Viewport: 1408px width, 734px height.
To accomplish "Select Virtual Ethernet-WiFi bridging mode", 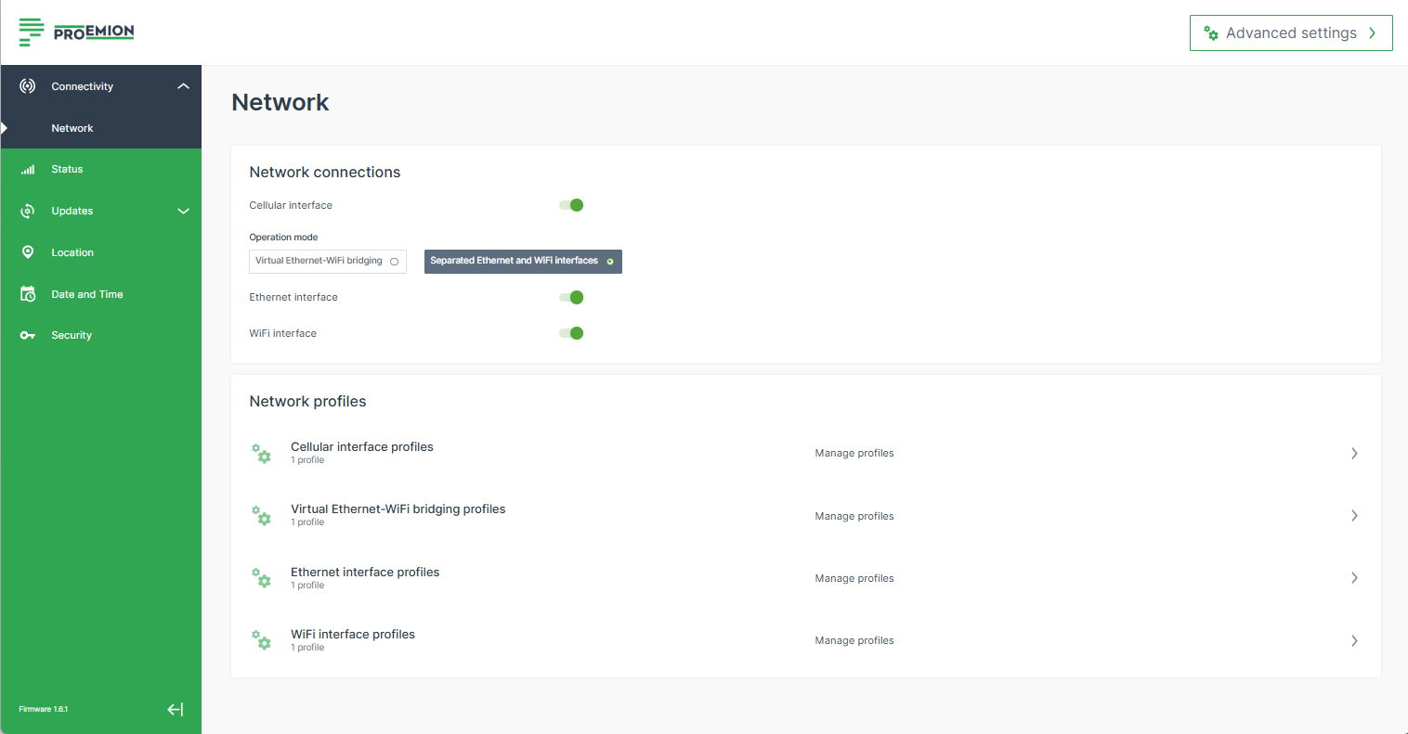I will (327, 261).
